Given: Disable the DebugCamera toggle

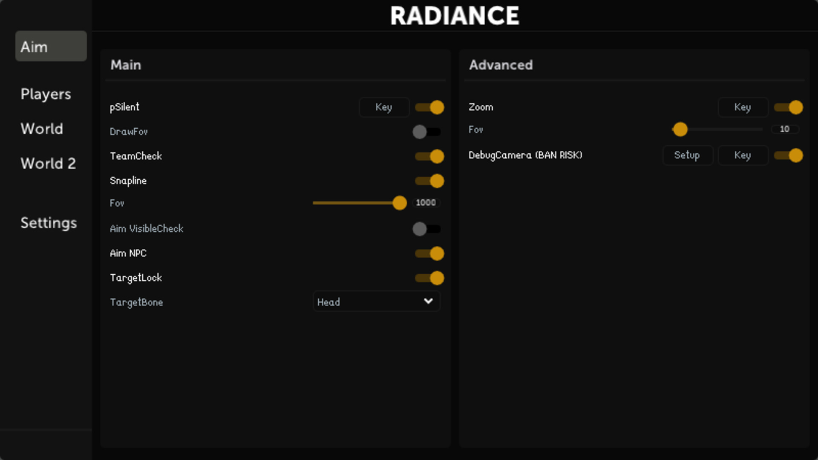Looking at the screenshot, I should point(789,155).
